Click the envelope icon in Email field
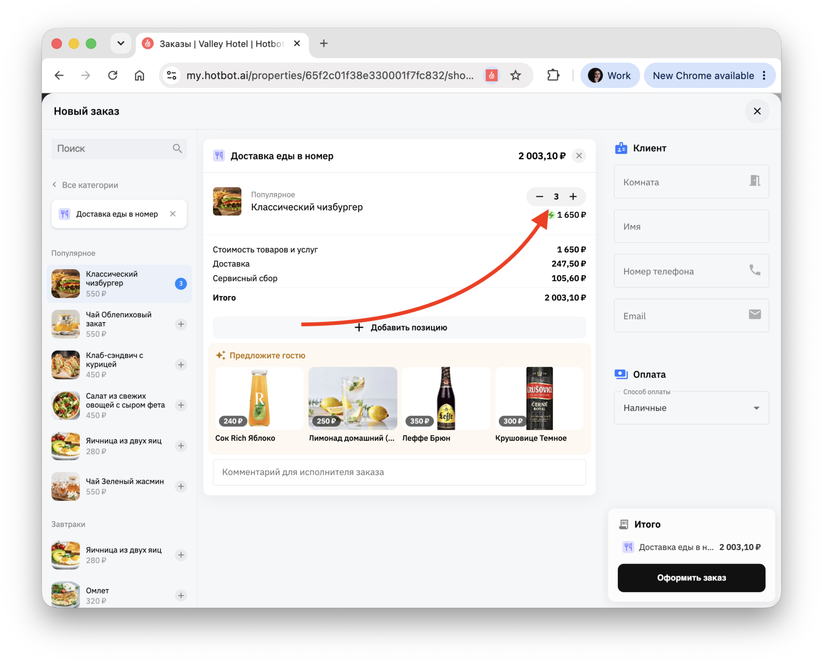Screen dimensions: 823x663 (x=755, y=314)
